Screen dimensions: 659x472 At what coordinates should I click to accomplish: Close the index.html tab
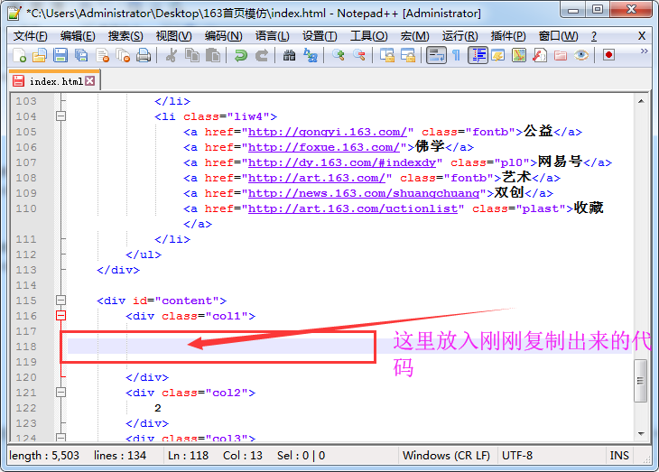click(90, 80)
